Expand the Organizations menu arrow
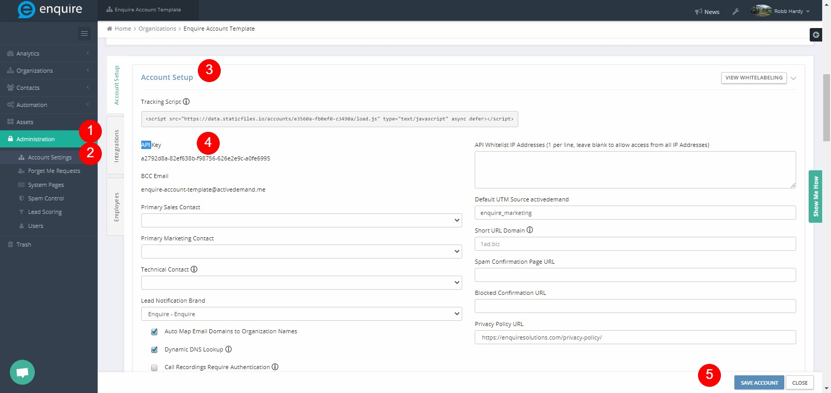The height and width of the screenshot is (393, 831). click(88, 70)
